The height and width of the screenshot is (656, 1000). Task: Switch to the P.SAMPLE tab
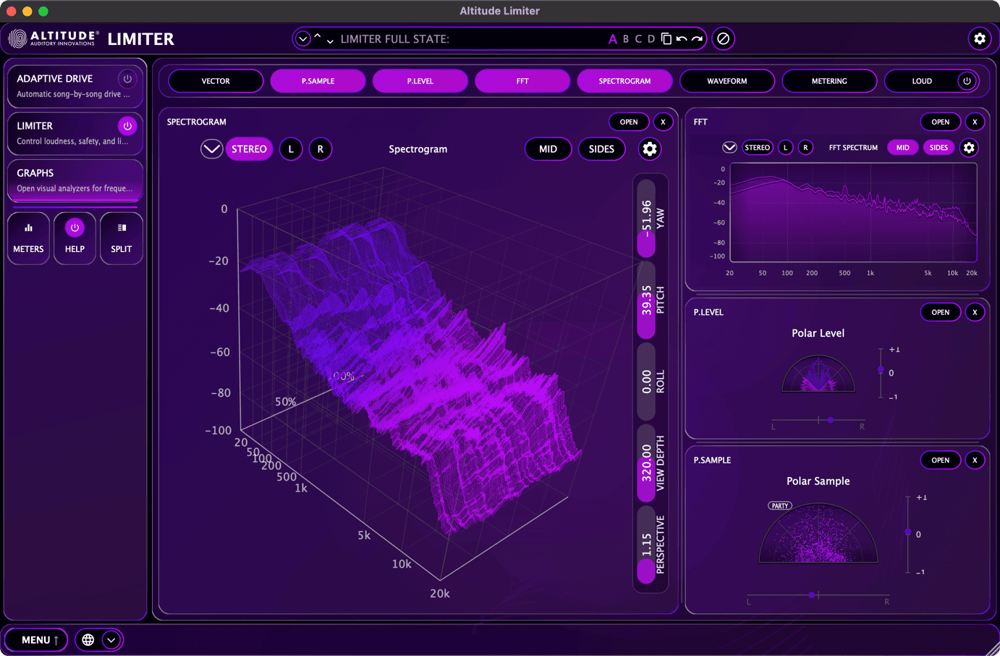pos(318,81)
